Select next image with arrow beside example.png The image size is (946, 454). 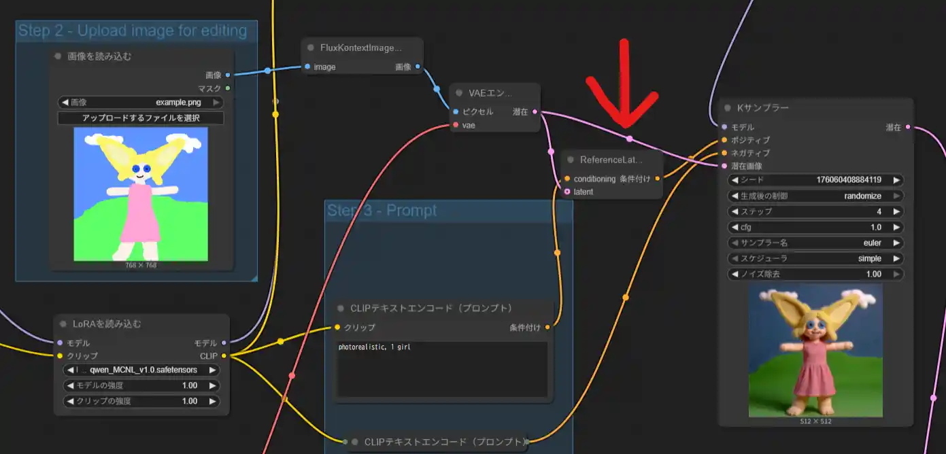point(216,103)
